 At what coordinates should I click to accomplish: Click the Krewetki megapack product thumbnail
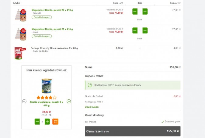click(21, 15)
